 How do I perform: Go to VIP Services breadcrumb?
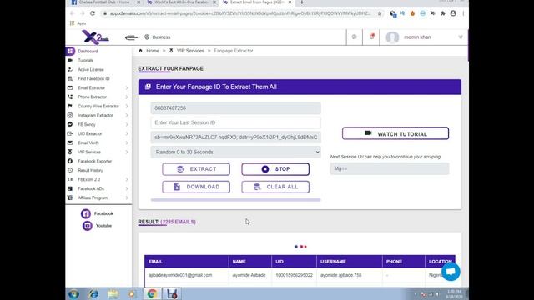(190, 51)
